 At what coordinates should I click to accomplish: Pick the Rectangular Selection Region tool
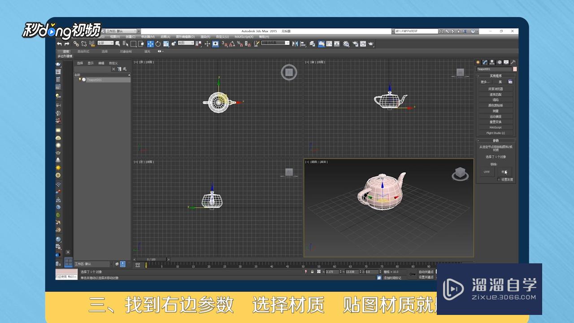tap(133, 44)
